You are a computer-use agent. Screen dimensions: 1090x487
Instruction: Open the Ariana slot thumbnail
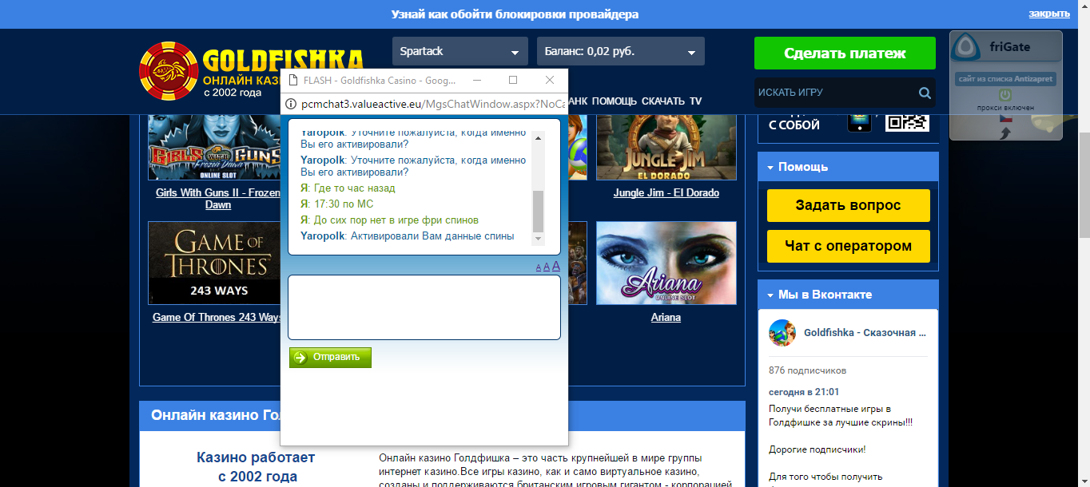[x=666, y=263]
